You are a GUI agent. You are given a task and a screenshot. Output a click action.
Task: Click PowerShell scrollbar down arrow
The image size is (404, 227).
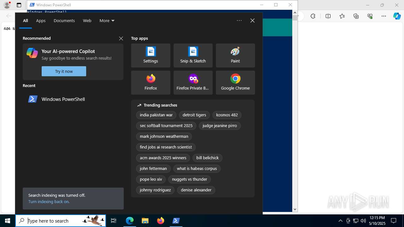pos(295,209)
